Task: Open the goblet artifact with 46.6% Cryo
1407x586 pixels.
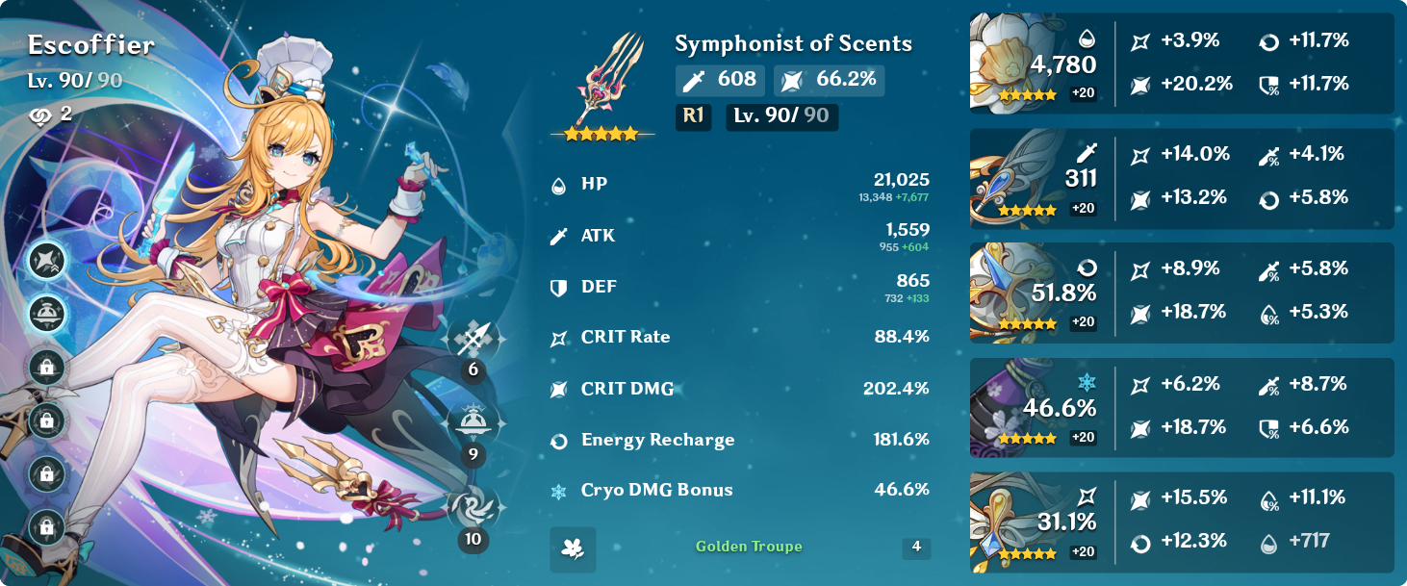Action: [x=1182, y=407]
